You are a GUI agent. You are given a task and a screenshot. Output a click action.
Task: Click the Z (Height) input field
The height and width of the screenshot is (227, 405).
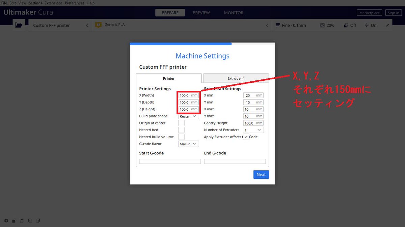[189, 109]
